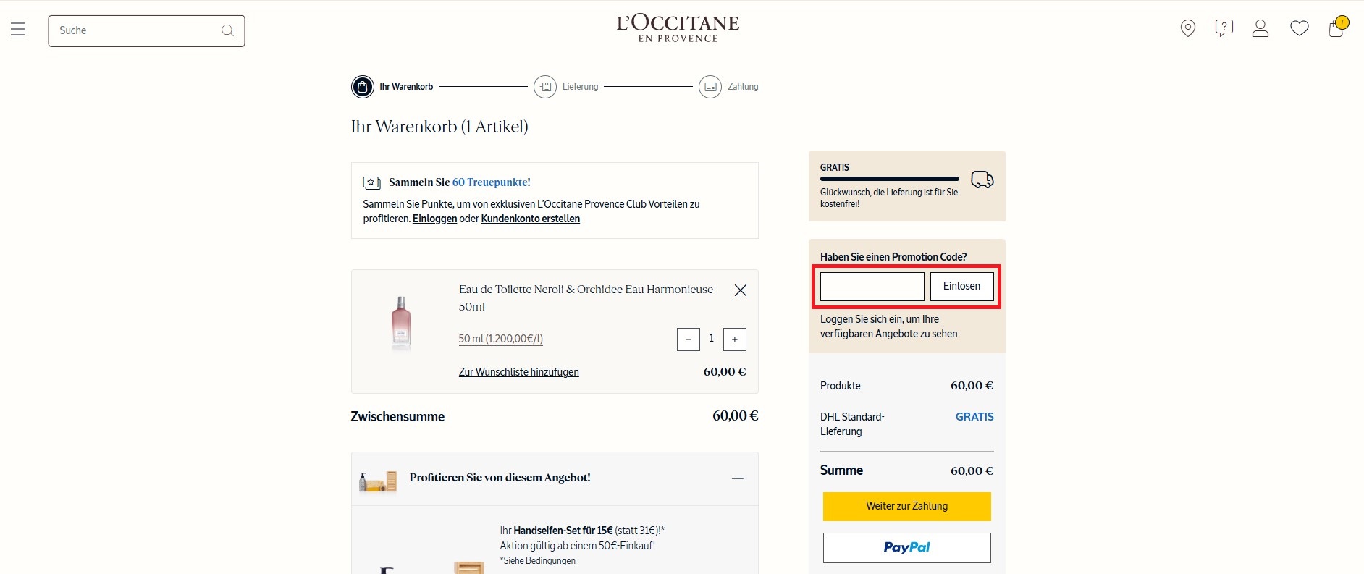
Task: Click the Zwischensumme 60,00 € amount
Action: click(x=736, y=416)
